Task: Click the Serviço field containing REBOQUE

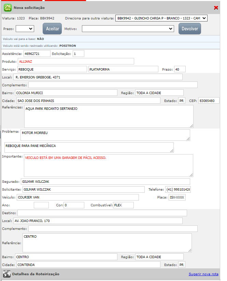Action: point(52,69)
